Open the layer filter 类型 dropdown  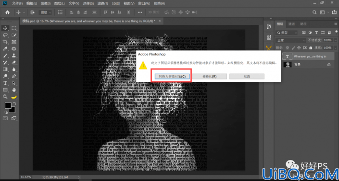coord(287,33)
